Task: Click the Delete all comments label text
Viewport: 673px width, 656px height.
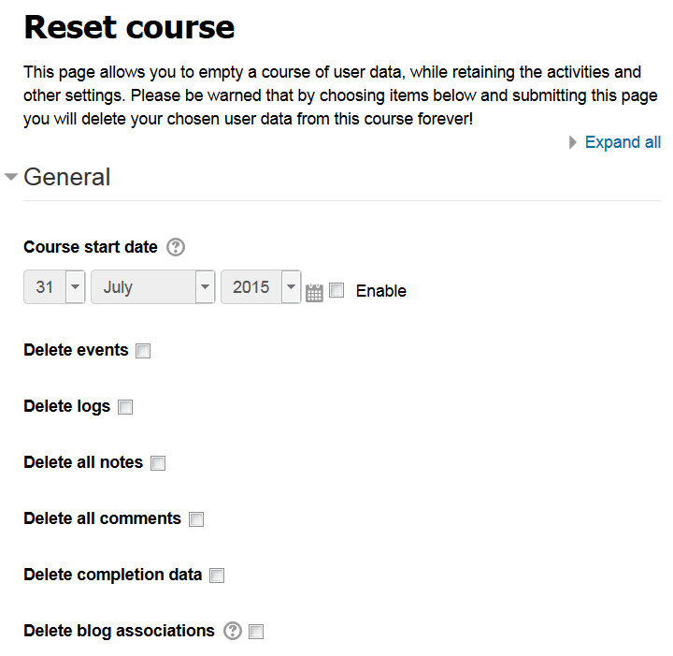Action: click(103, 518)
